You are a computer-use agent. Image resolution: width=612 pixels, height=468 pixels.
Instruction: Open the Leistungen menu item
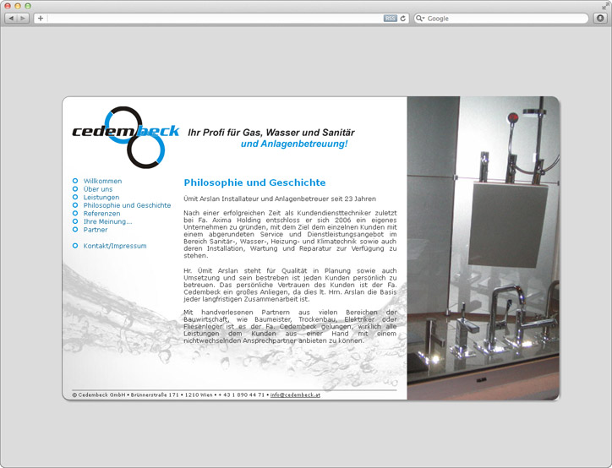point(101,198)
